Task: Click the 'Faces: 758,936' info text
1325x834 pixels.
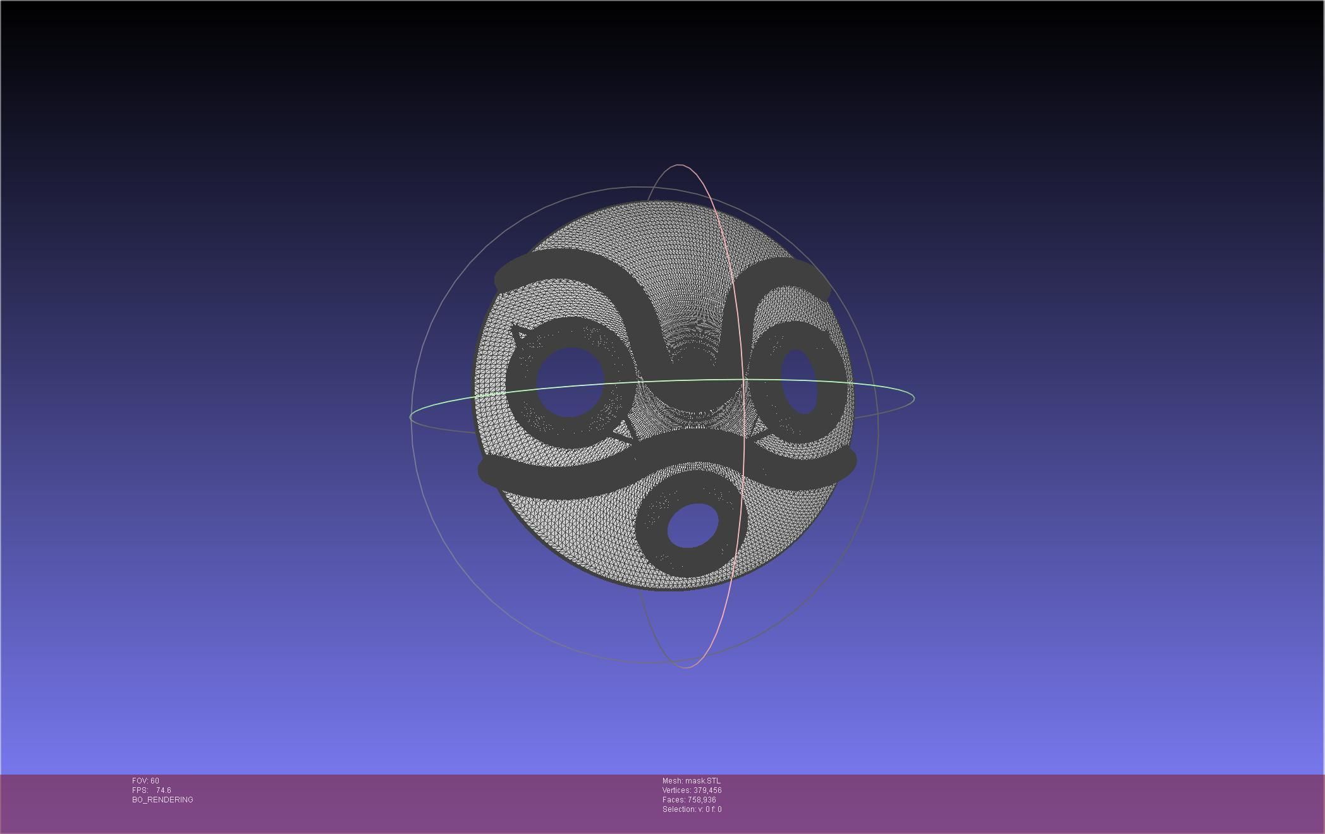Action: coord(689,800)
